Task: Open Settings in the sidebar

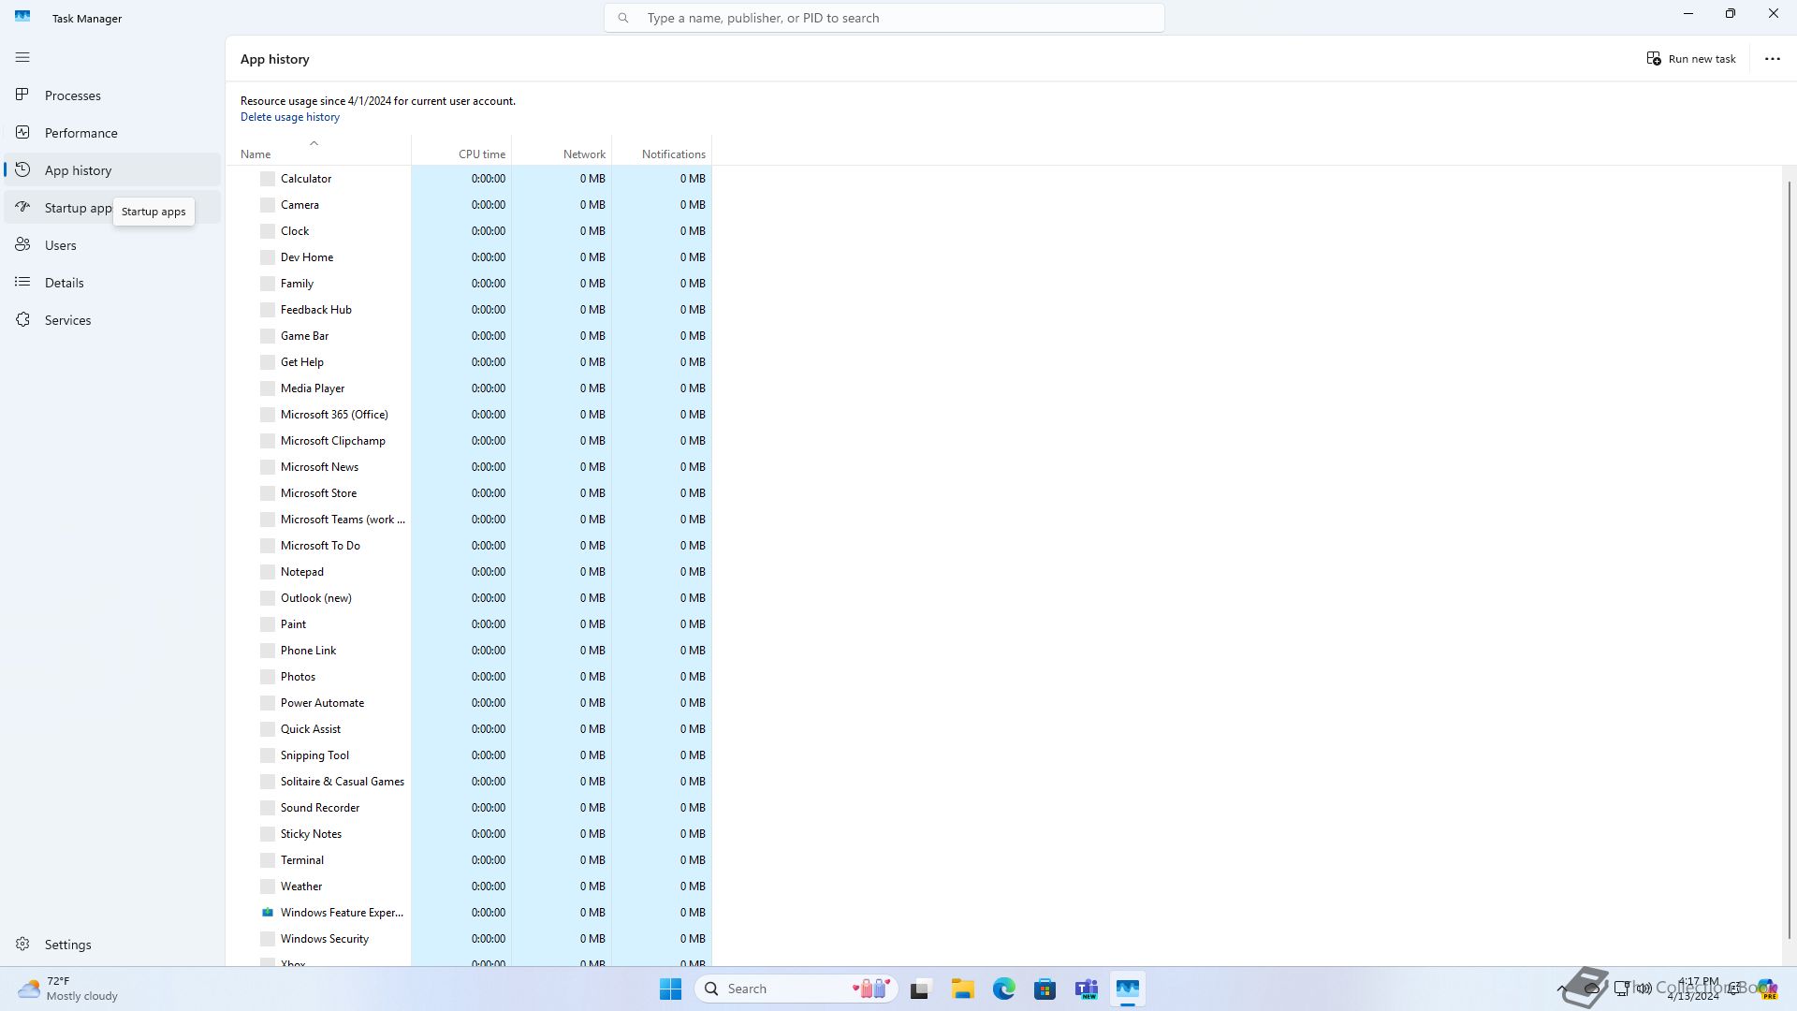Action: tap(112, 945)
